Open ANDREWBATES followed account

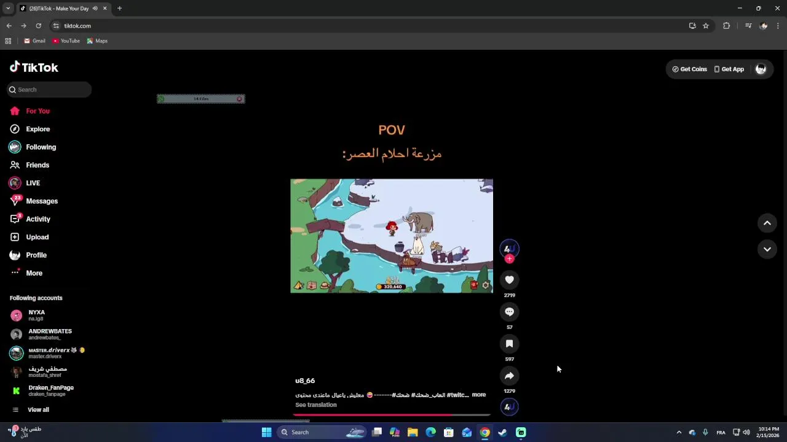(x=41, y=334)
